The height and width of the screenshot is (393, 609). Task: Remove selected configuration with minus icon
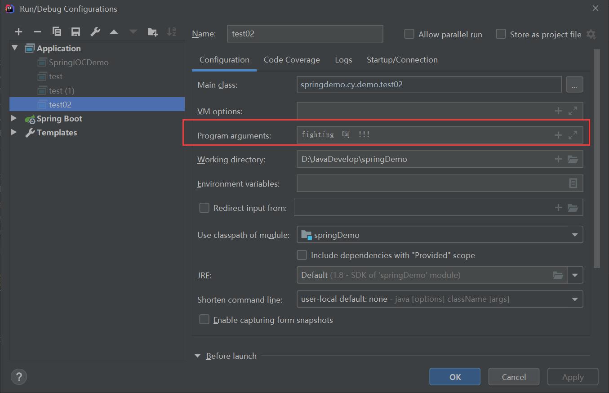(37, 31)
